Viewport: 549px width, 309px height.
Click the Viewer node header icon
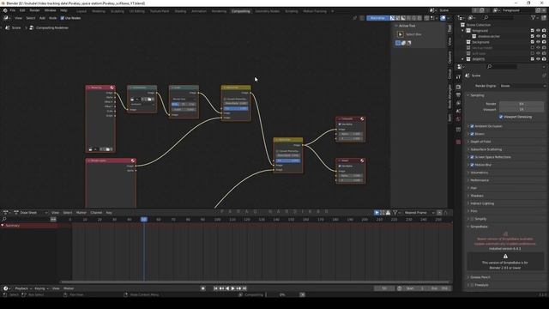[362, 161]
